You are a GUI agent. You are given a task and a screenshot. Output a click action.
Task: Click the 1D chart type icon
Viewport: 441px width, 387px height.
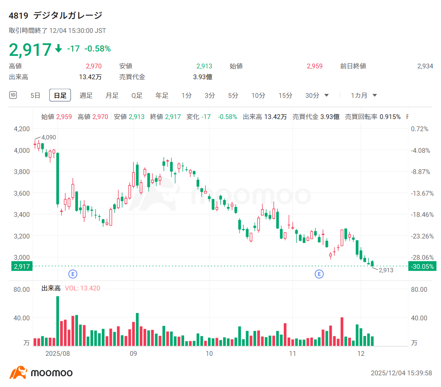[13, 95]
